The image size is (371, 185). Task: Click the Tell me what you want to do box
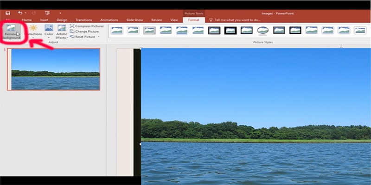[x=235, y=20]
